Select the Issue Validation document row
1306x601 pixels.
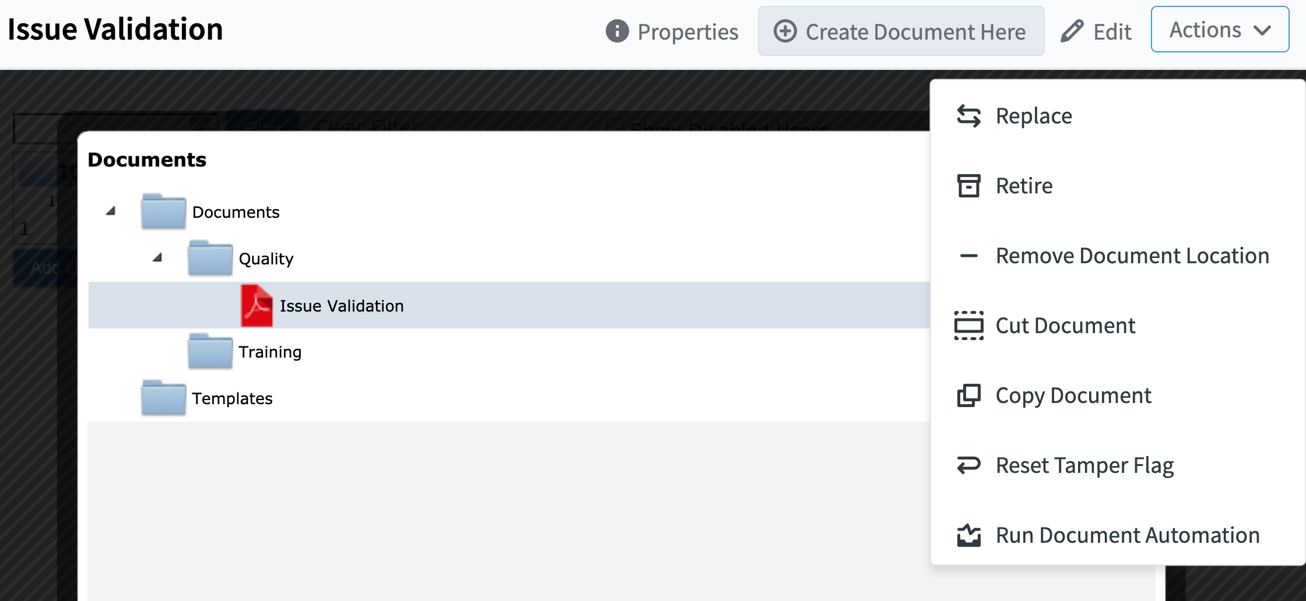click(x=509, y=305)
